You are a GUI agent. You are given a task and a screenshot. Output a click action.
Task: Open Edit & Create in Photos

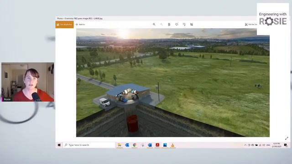click(x=251, y=25)
